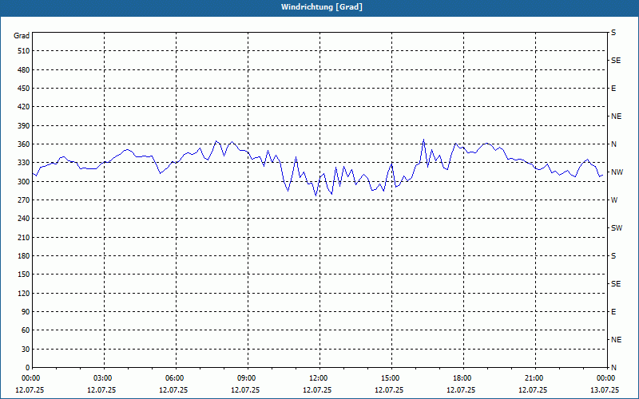
Task: Click the 150 y-axis value
Action: tap(24, 275)
